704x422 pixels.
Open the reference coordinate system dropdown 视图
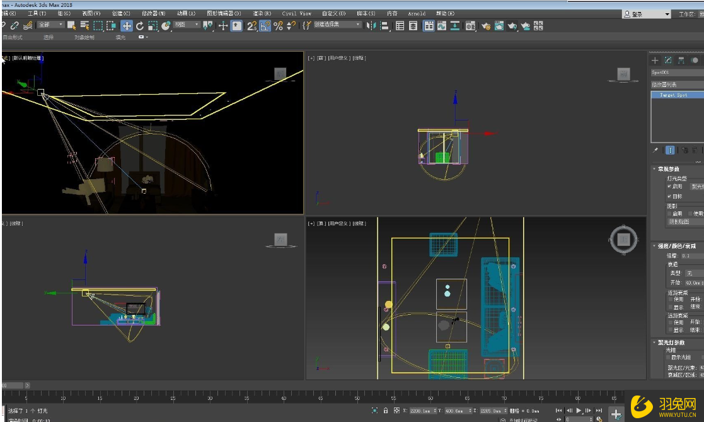(x=185, y=26)
